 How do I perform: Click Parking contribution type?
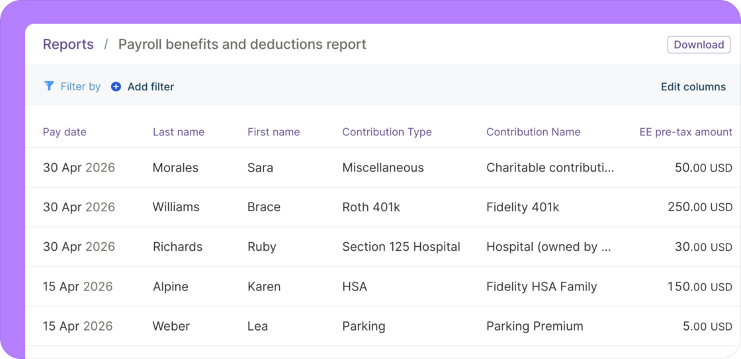click(x=364, y=326)
